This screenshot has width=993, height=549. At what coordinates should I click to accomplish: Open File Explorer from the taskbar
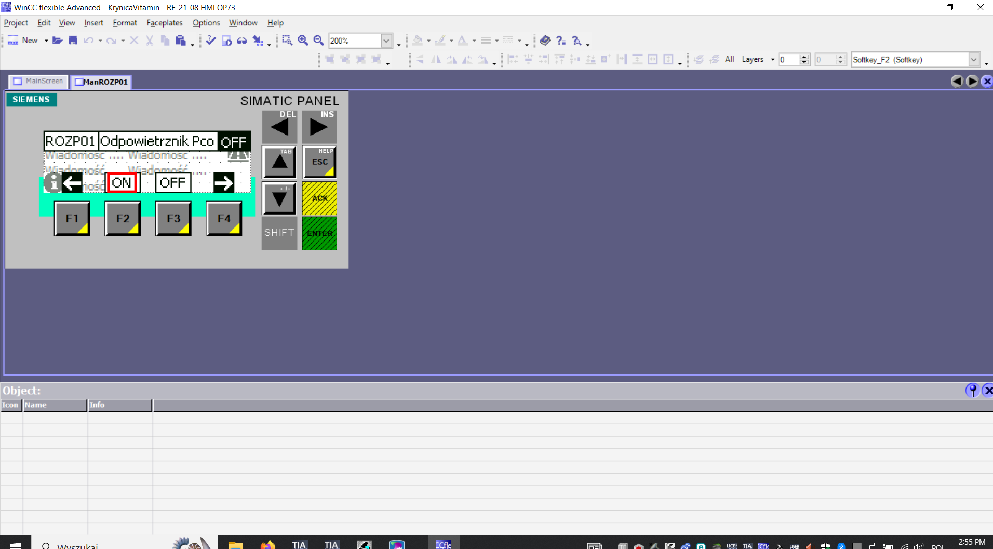tap(235, 544)
